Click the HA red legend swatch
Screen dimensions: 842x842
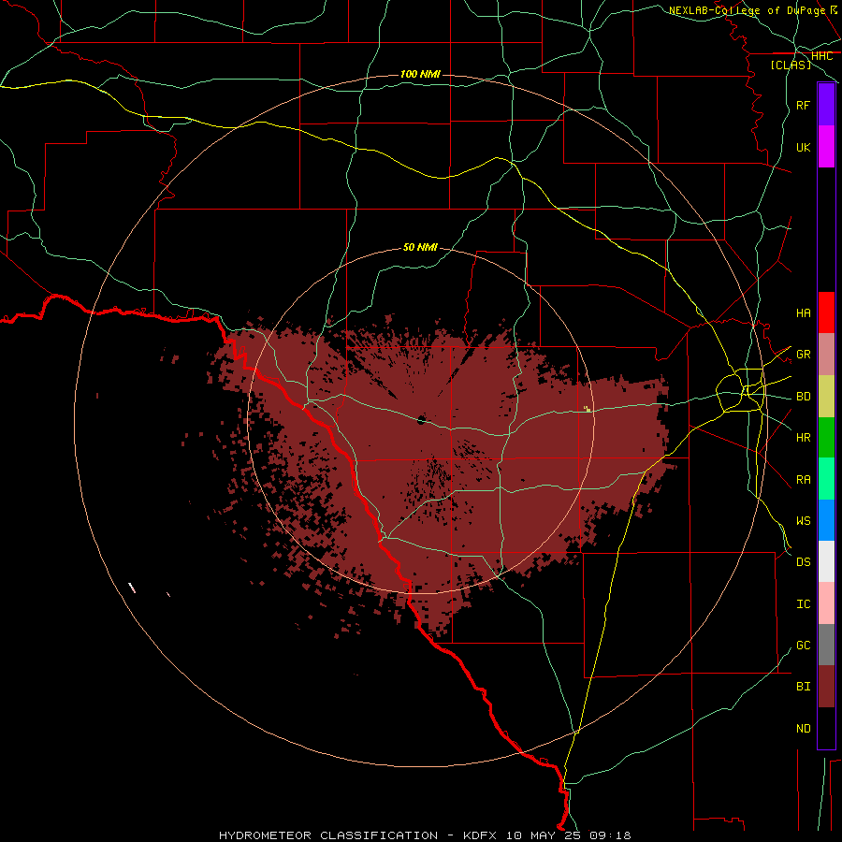pyautogui.click(x=826, y=312)
